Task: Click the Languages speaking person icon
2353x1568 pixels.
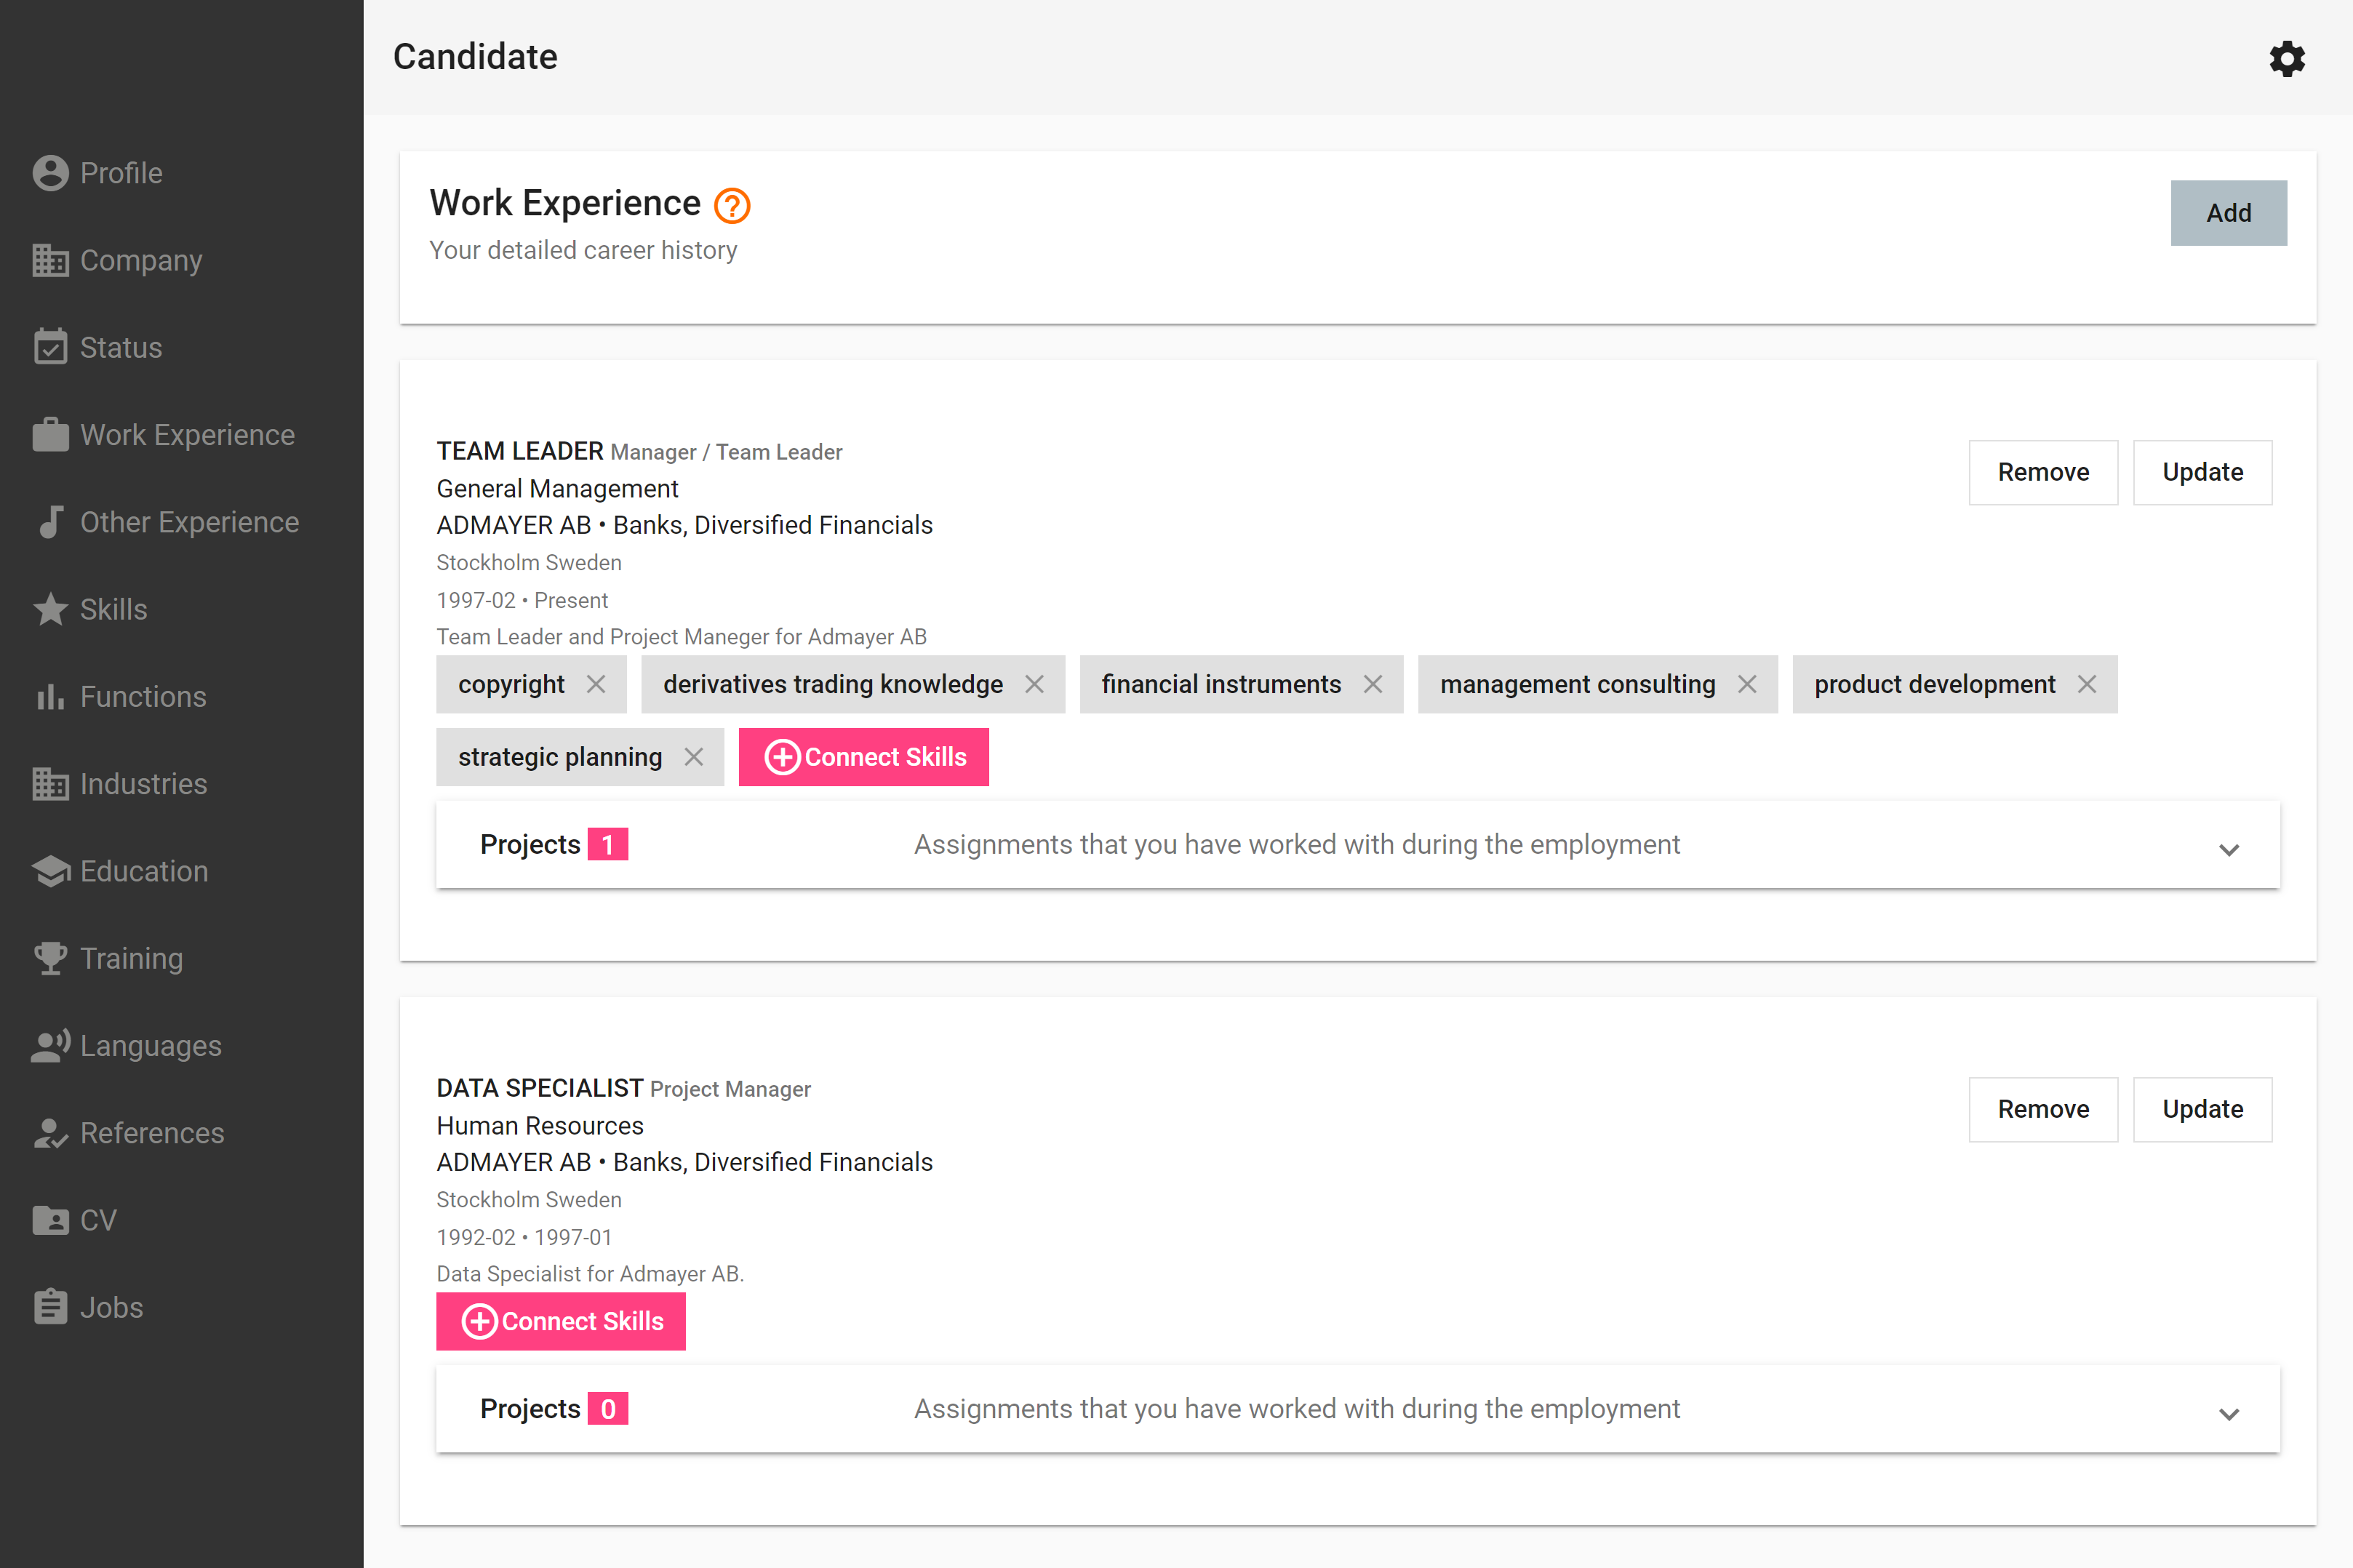Action: (50, 1046)
